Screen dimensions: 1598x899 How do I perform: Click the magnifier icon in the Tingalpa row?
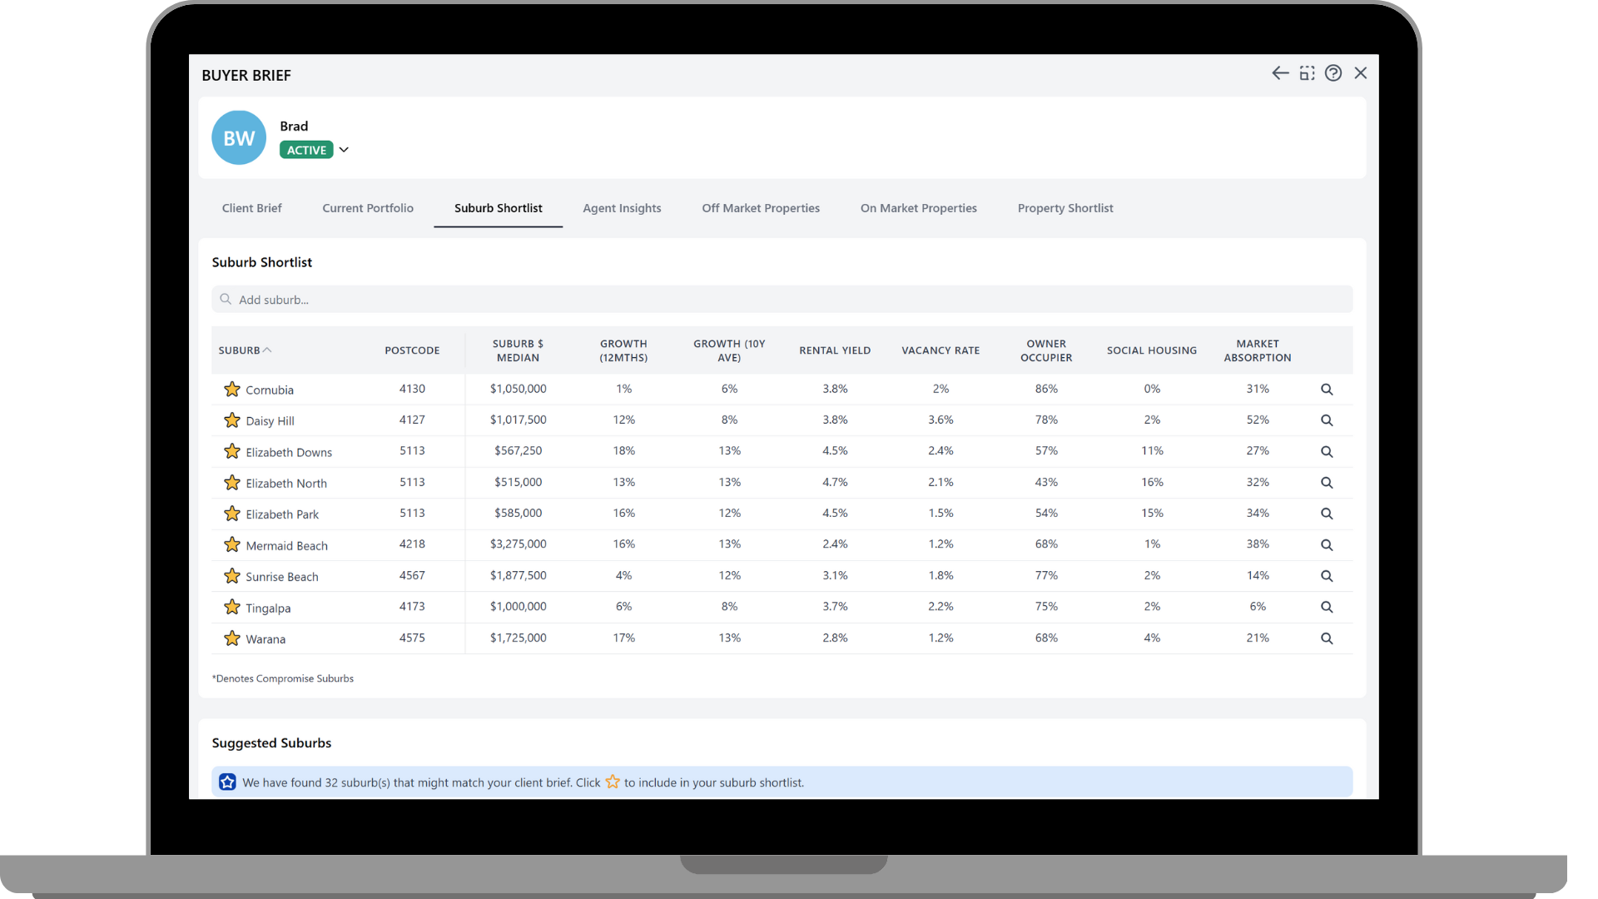pos(1327,608)
